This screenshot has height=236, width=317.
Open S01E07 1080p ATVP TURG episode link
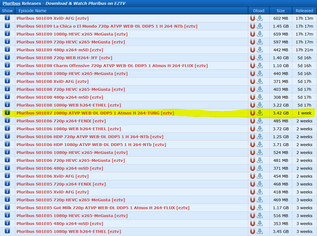point(95,113)
